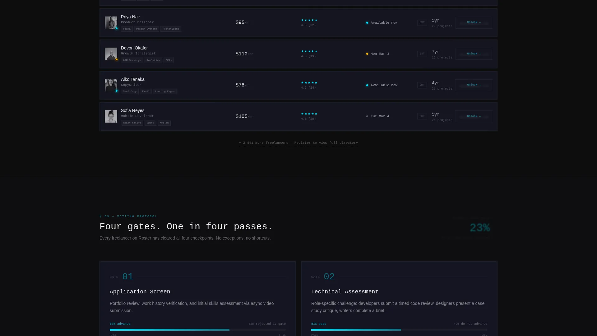Screen dimensions: 597x336
Task: Click the Product Designer role text
Action: point(137,22)
